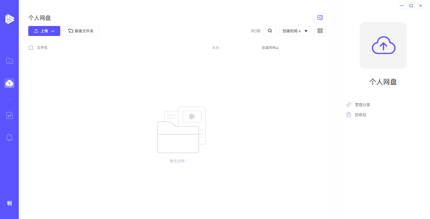This screenshot has height=219, width=430.
Task: Sort by the 大小 column header
Action: (216, 47)
